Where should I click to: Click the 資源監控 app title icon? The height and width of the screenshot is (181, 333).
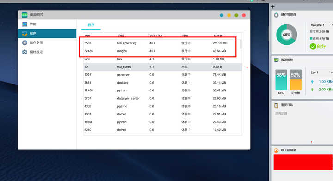coord(25,15)
